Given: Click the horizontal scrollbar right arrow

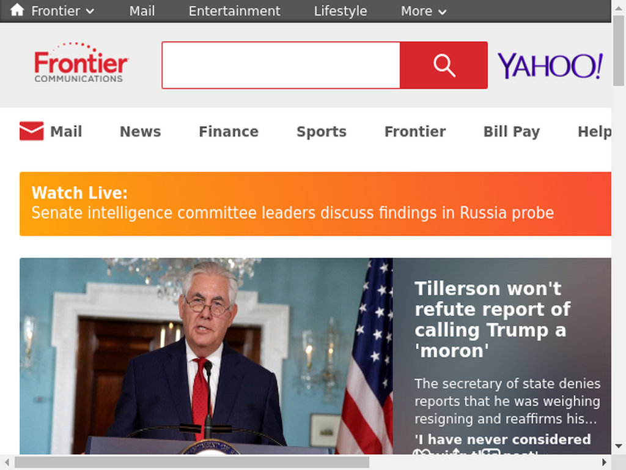Looking at the screenshot, I should (x=605, y=463).
